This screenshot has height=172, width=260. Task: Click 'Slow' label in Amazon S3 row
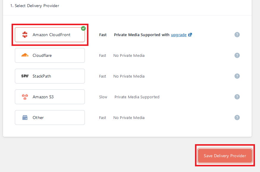[103, 97]
